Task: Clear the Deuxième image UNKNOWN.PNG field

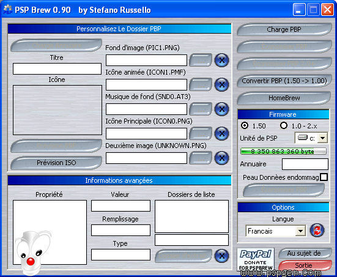Action: click(221, 158)
